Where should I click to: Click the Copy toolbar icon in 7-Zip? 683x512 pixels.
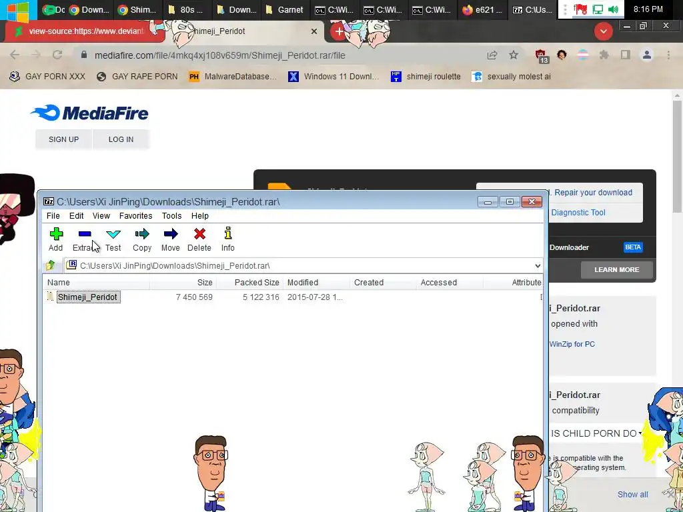click(142, 234)
